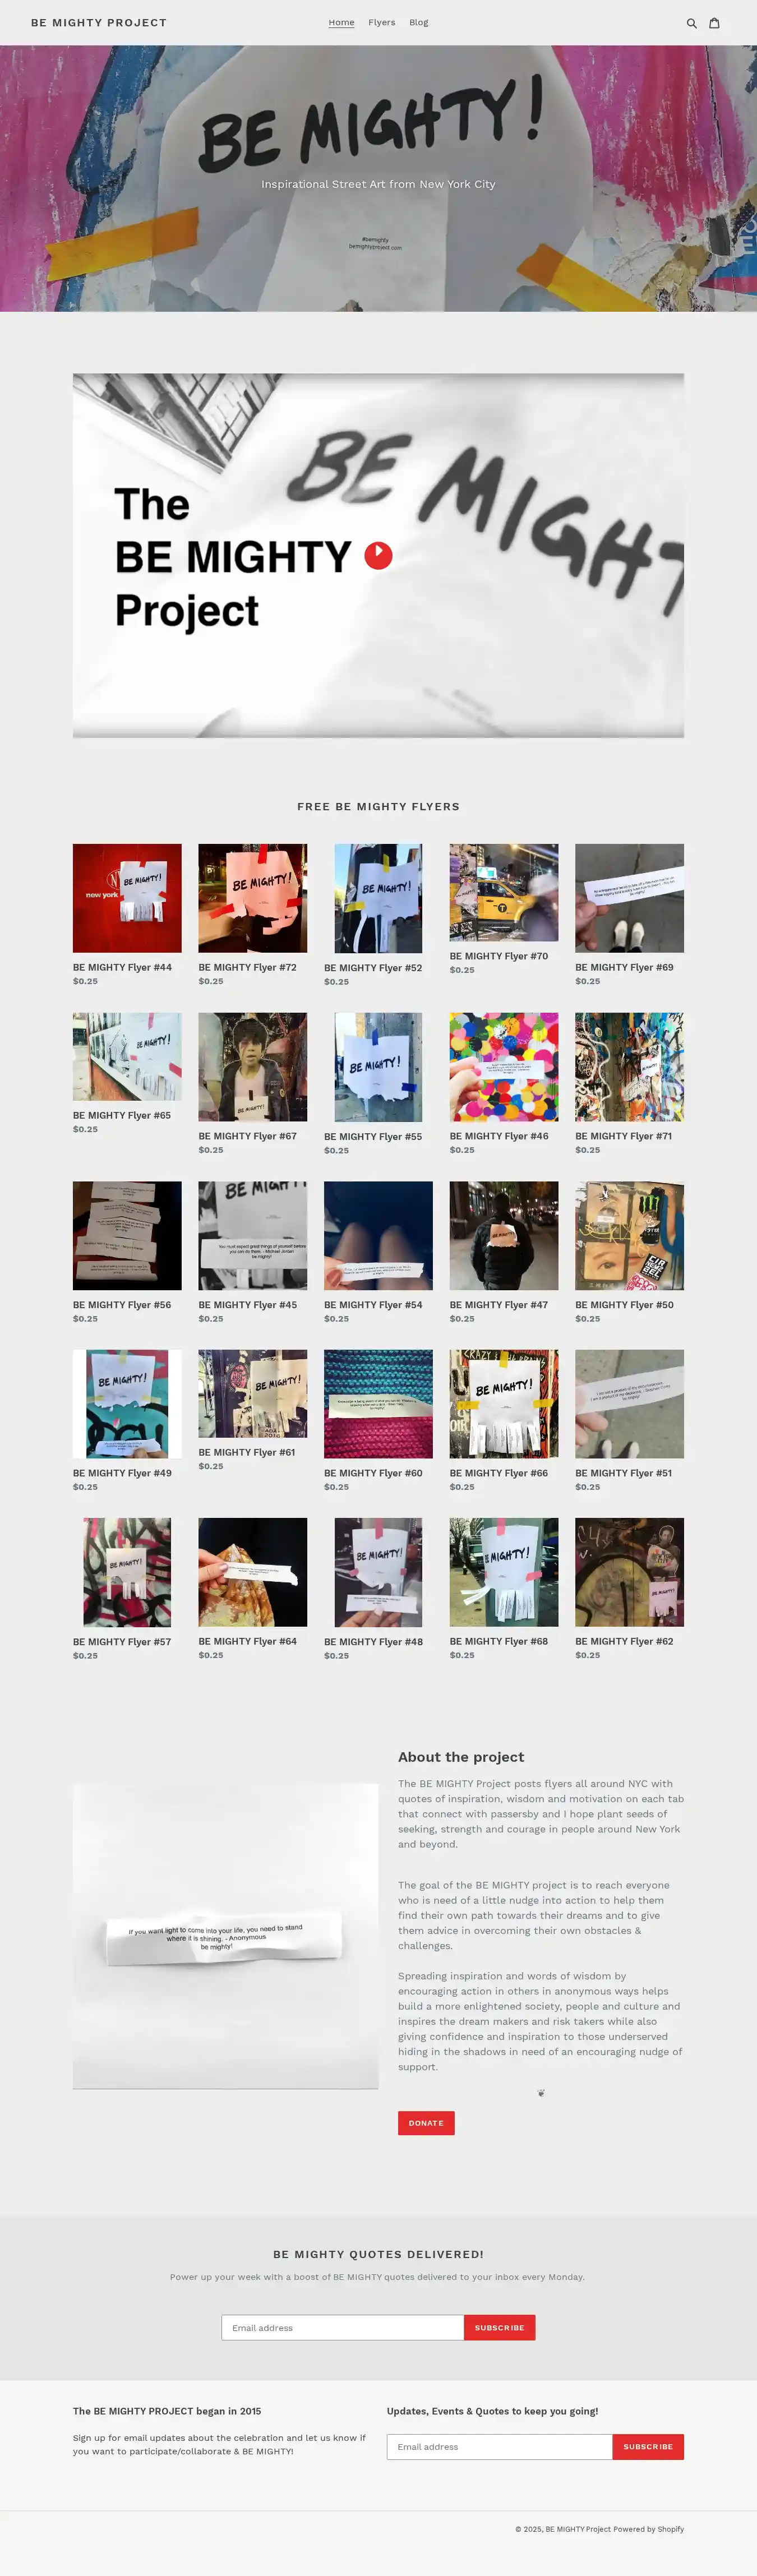Open the Blog menu link
757x2576 pixels.
(x=419, y=22)
